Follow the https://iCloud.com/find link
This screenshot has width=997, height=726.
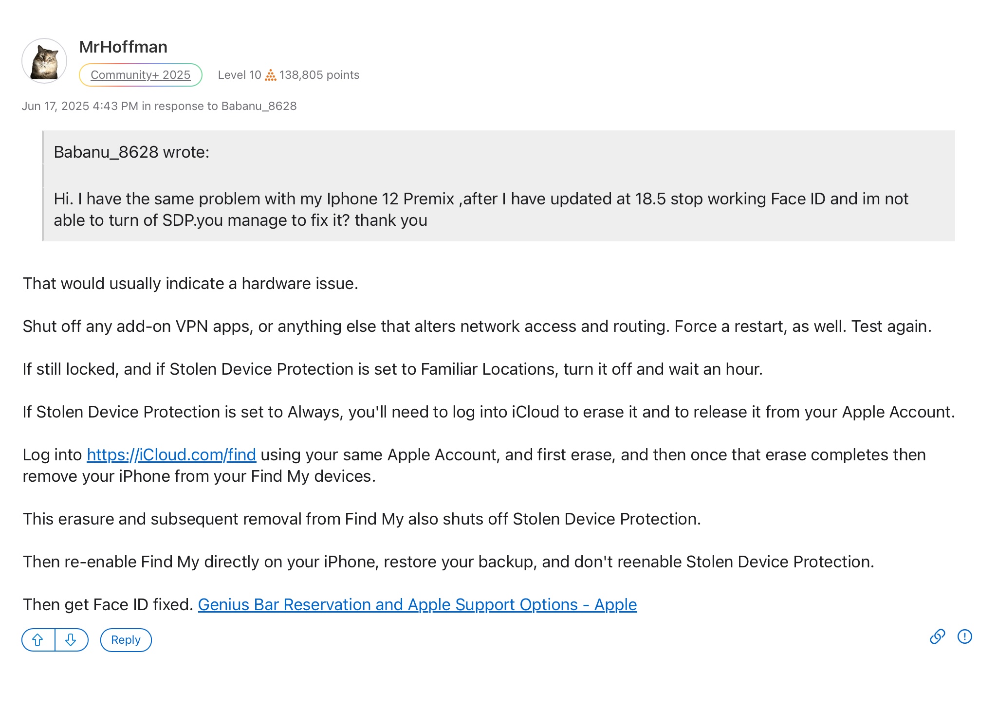click(171, 454)
